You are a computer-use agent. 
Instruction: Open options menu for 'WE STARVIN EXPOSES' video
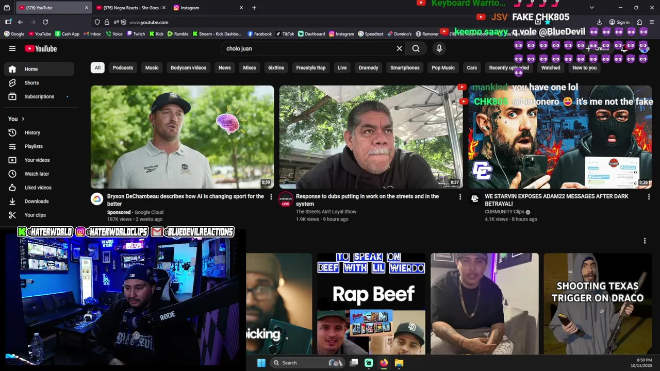coord(649,197)
